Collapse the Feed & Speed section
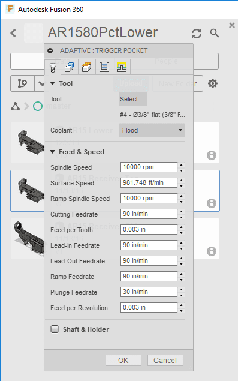The image size is (238, 381). 53,152
